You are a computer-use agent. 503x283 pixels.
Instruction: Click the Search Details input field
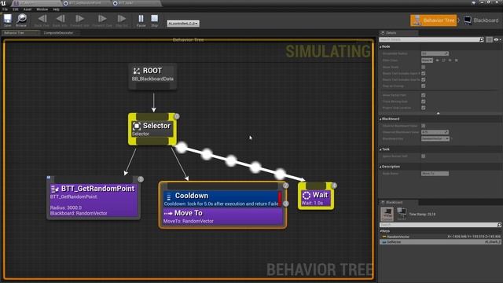429,39
